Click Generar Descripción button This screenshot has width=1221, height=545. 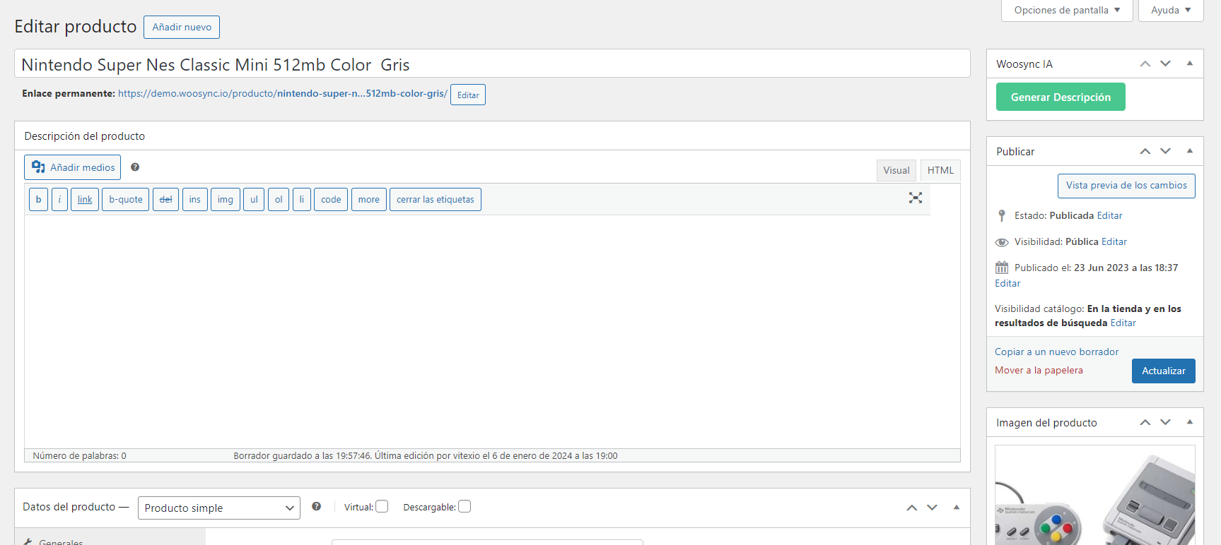tap(1061, 97)
